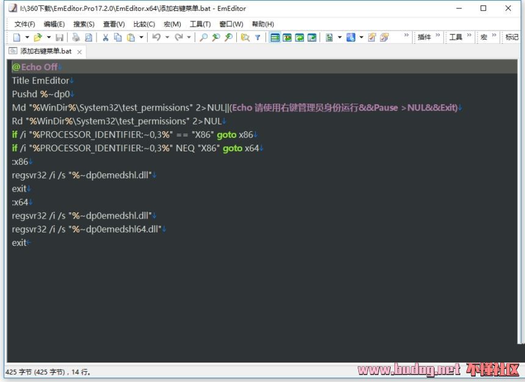Click the stacked properties sheets icon

(385, 37)
